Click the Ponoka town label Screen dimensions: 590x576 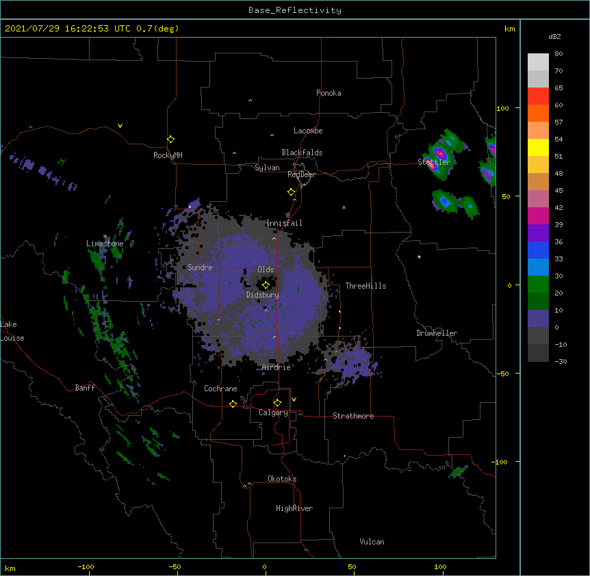[329, 93]
